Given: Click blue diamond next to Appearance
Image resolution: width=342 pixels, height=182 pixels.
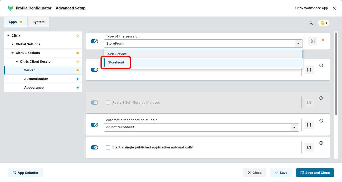Looking at the screenshot, I should [x=77, y=88].
